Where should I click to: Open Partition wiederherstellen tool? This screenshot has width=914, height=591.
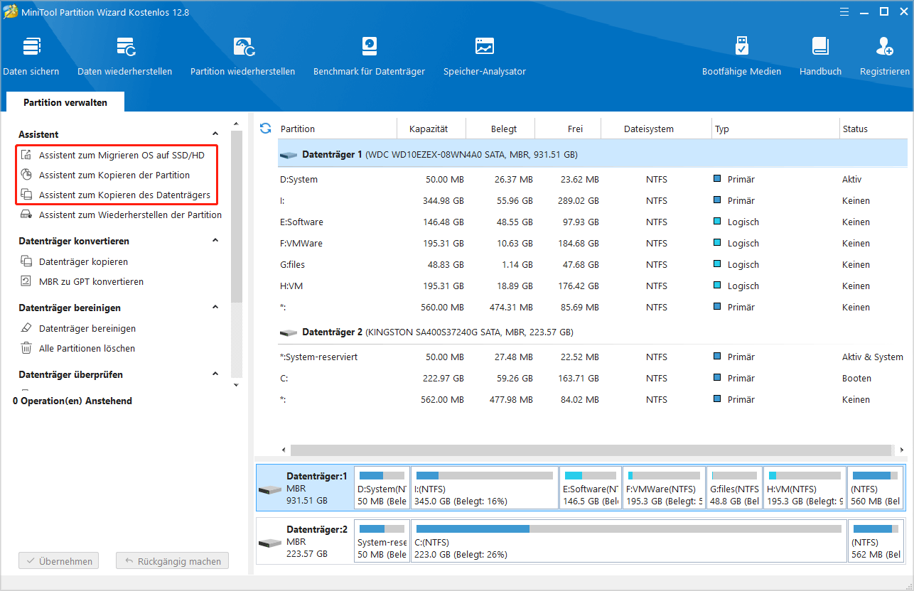[242, 56]
